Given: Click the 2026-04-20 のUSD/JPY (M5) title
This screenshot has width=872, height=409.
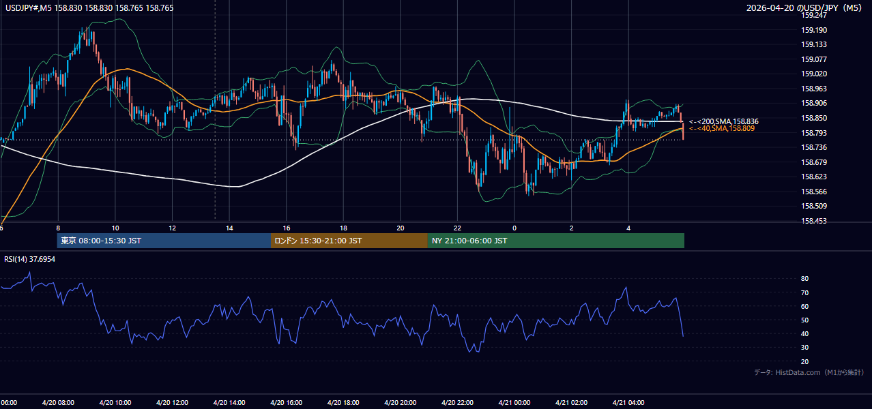Looking at the screenshot, I should (804, 7).
